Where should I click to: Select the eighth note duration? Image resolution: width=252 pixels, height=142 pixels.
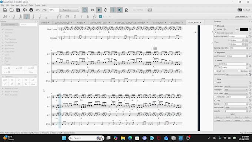27,16
